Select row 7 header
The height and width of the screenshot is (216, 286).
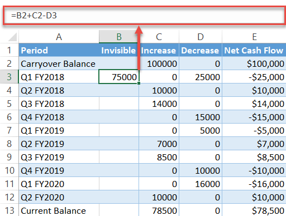(x=9, y=130)
